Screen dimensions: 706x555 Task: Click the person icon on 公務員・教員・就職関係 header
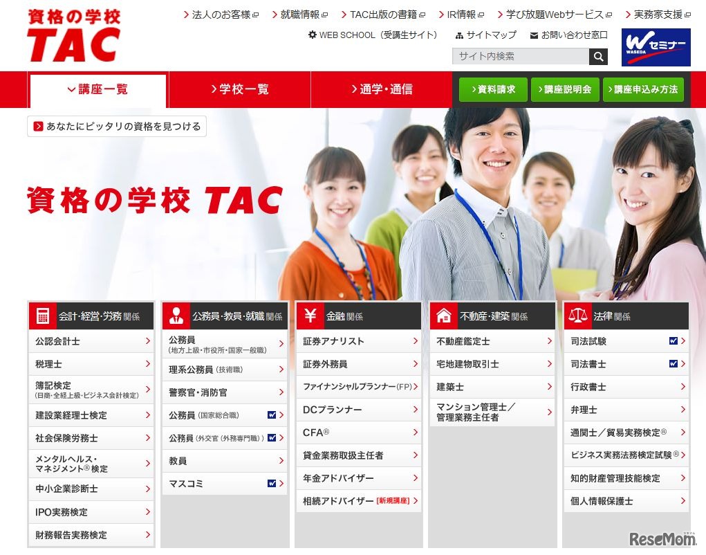[176, 315]
